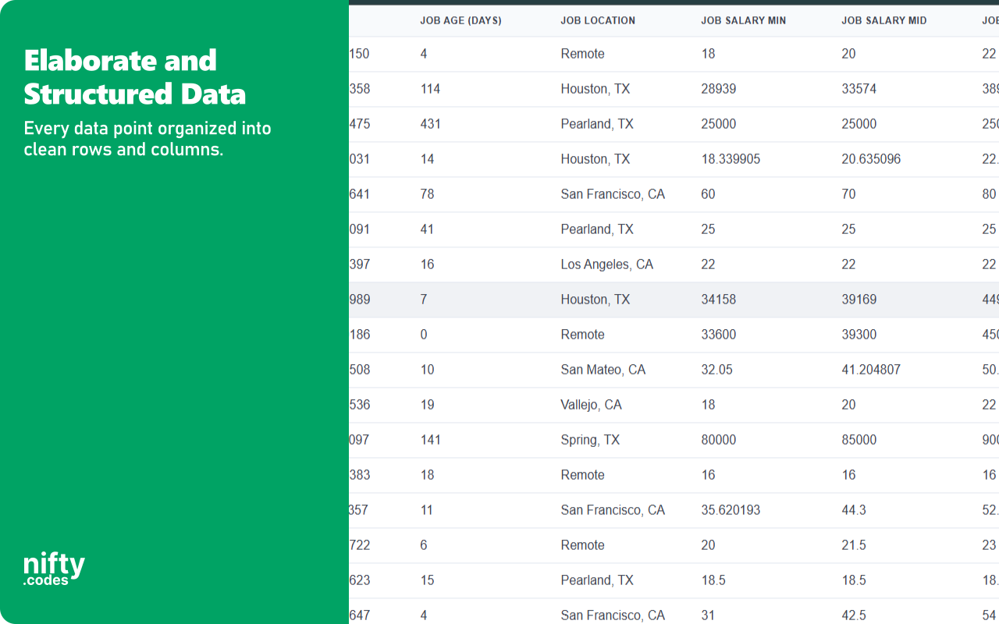This screenshot has height=624, width=999.
Task: Select the San Mateo, CA location cell
Action: pos(603,370)
